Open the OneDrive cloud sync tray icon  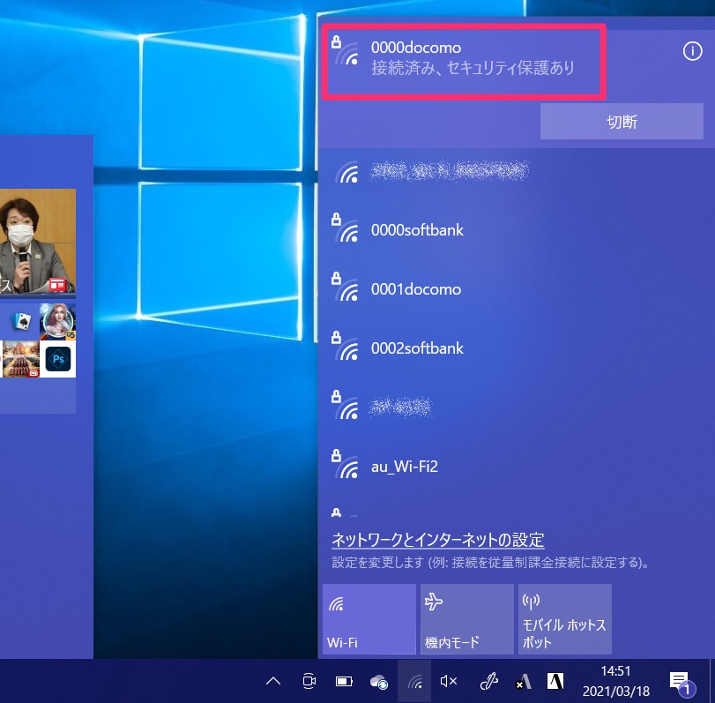pyautogui.click(x=379, y=682)
